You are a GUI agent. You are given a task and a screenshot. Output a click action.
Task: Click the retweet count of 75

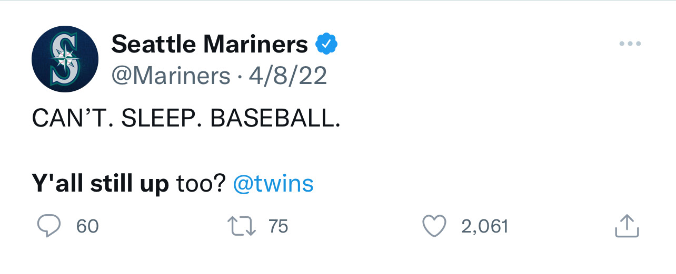[279, 227]
